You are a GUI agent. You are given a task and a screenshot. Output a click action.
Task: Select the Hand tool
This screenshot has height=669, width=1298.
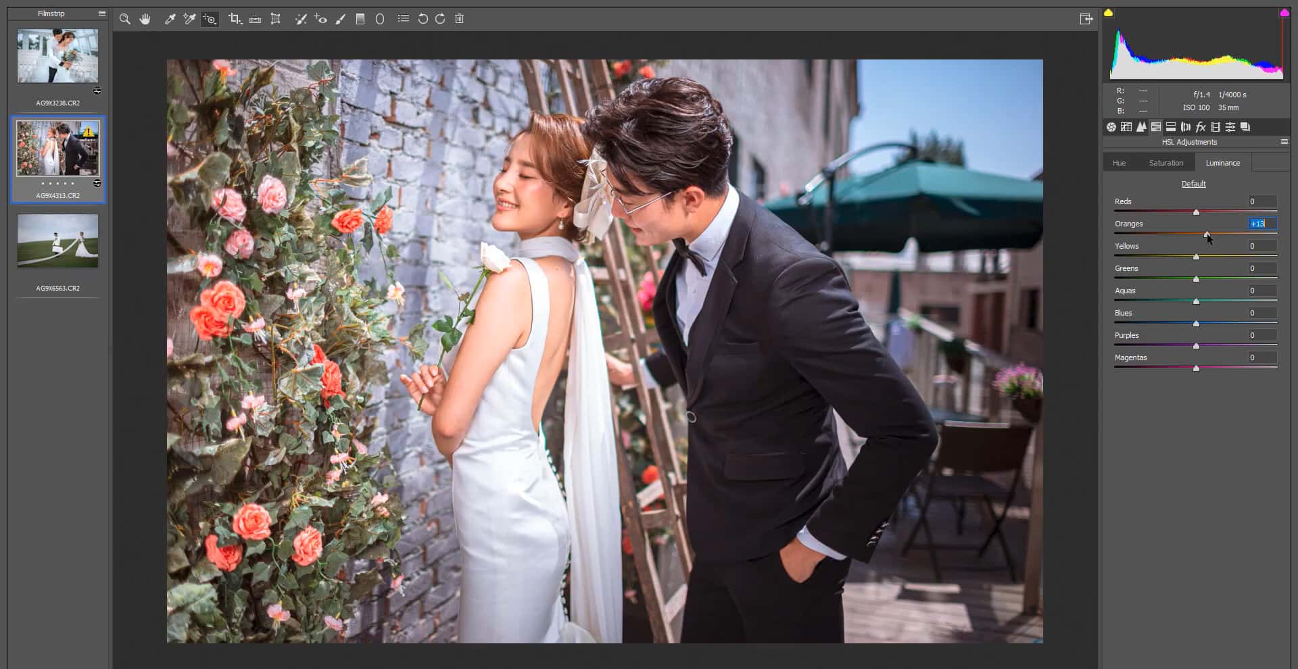point(145,19)
